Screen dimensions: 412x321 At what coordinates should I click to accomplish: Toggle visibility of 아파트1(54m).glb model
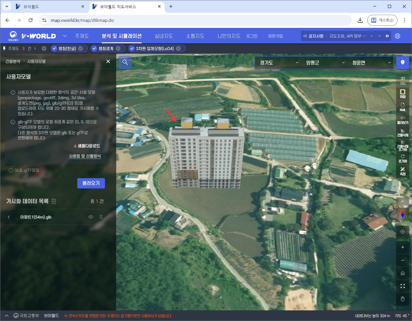91,217
